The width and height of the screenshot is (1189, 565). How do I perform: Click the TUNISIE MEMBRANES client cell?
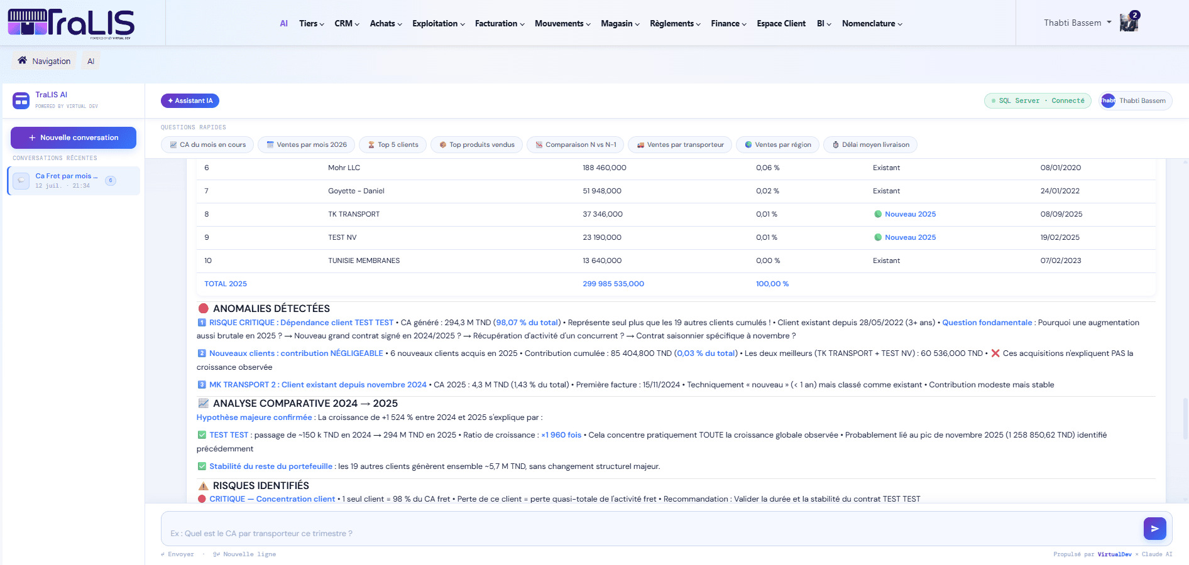pyautogui.click(x=364, y=261)
